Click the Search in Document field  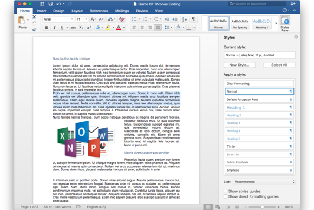coord(257,4)
